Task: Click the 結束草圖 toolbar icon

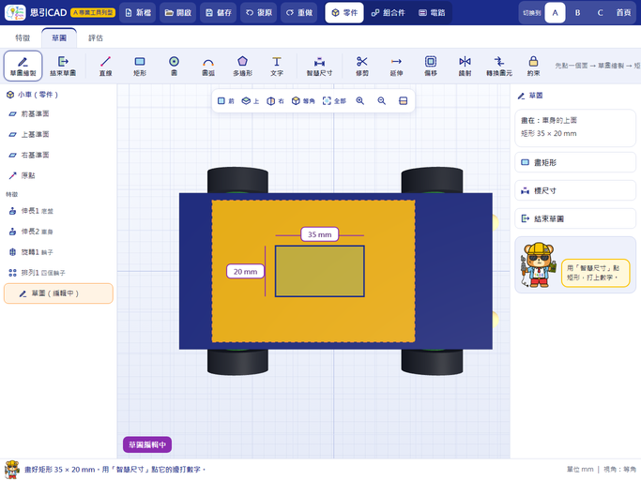Action: [63, 66]
